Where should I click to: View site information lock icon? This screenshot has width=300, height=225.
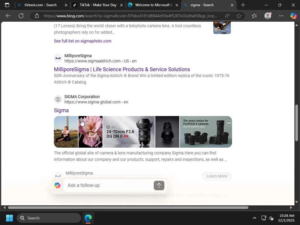(37, 16)
